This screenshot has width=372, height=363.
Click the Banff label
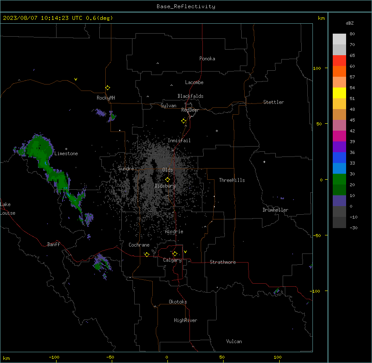tap(54, 244)
